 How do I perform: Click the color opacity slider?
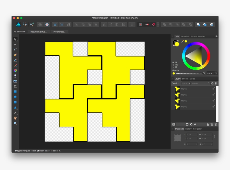pyautogui.click(x=190, y=73)
